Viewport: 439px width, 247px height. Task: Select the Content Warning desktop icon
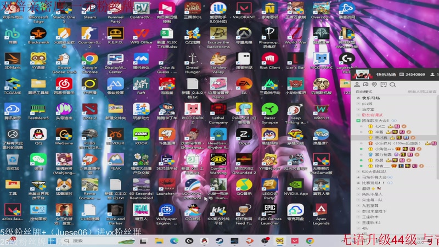[218, 164]
